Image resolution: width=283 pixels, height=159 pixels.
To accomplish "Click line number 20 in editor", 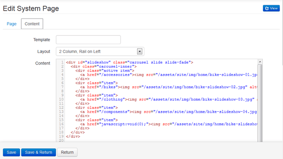I will [61, 140].
